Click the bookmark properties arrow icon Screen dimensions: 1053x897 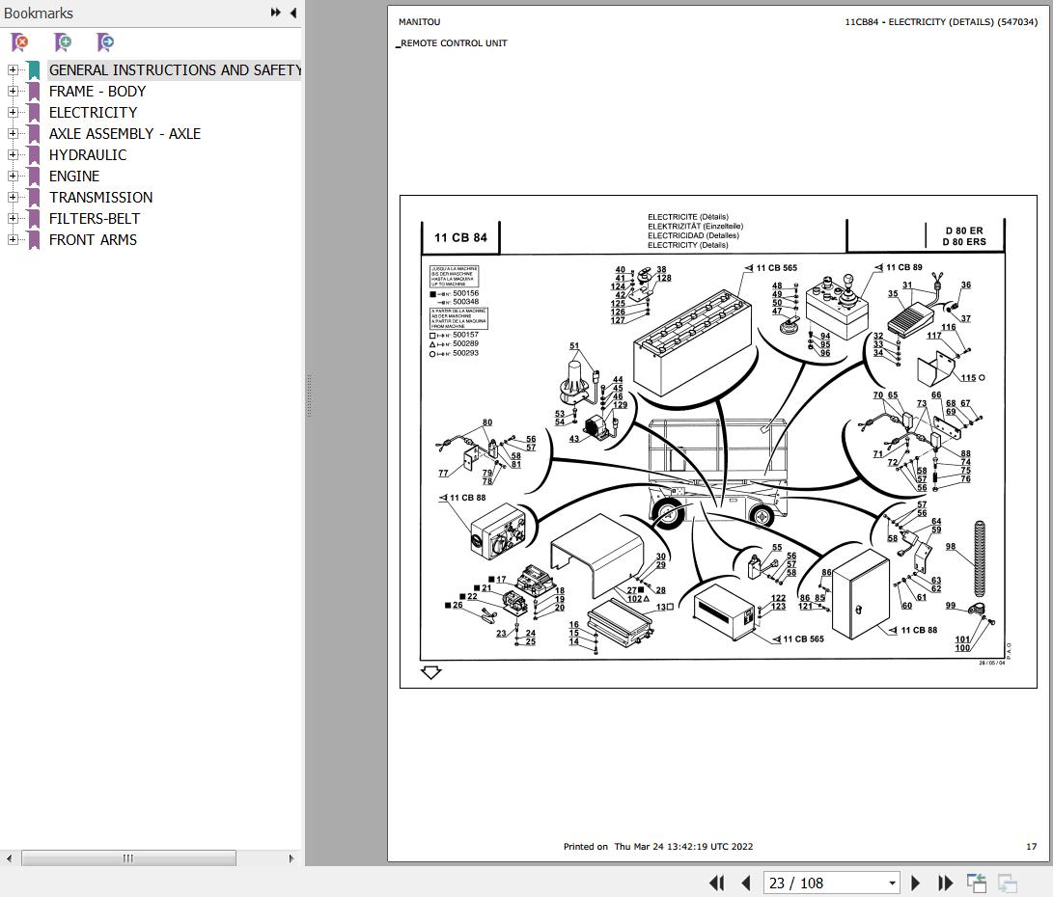click(x=105, y=42)
